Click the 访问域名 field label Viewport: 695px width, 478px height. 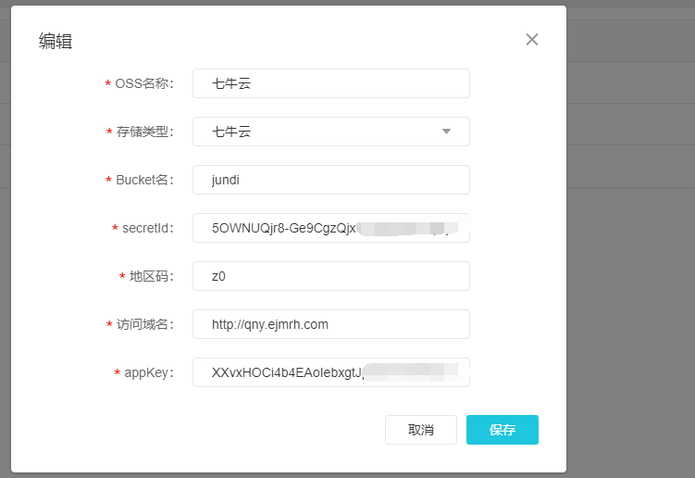(x=144, y=325)
